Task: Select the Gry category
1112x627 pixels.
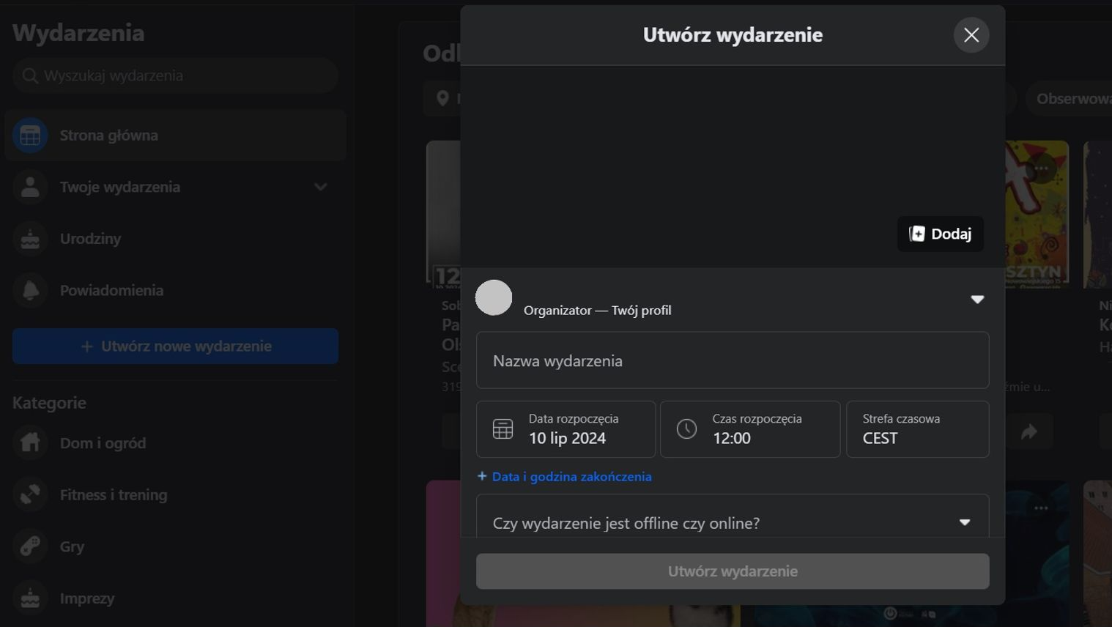Action: click(x=175, y=546)
